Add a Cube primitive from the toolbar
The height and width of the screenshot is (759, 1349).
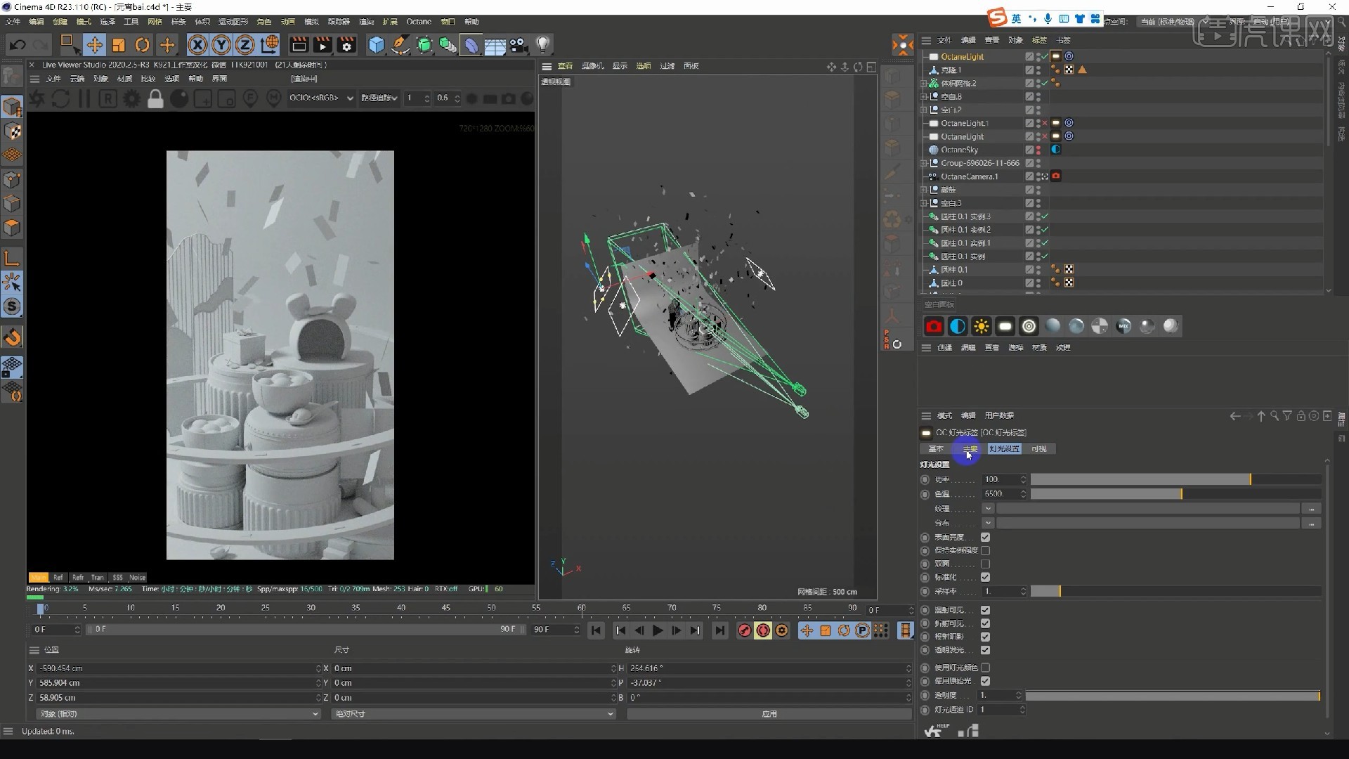point(377,45)
